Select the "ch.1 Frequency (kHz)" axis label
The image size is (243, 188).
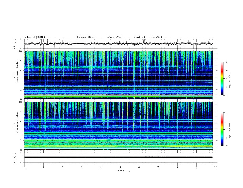point(16,71)
